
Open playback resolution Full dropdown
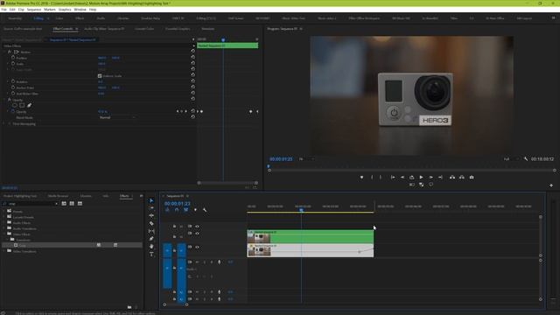(511, 159)
